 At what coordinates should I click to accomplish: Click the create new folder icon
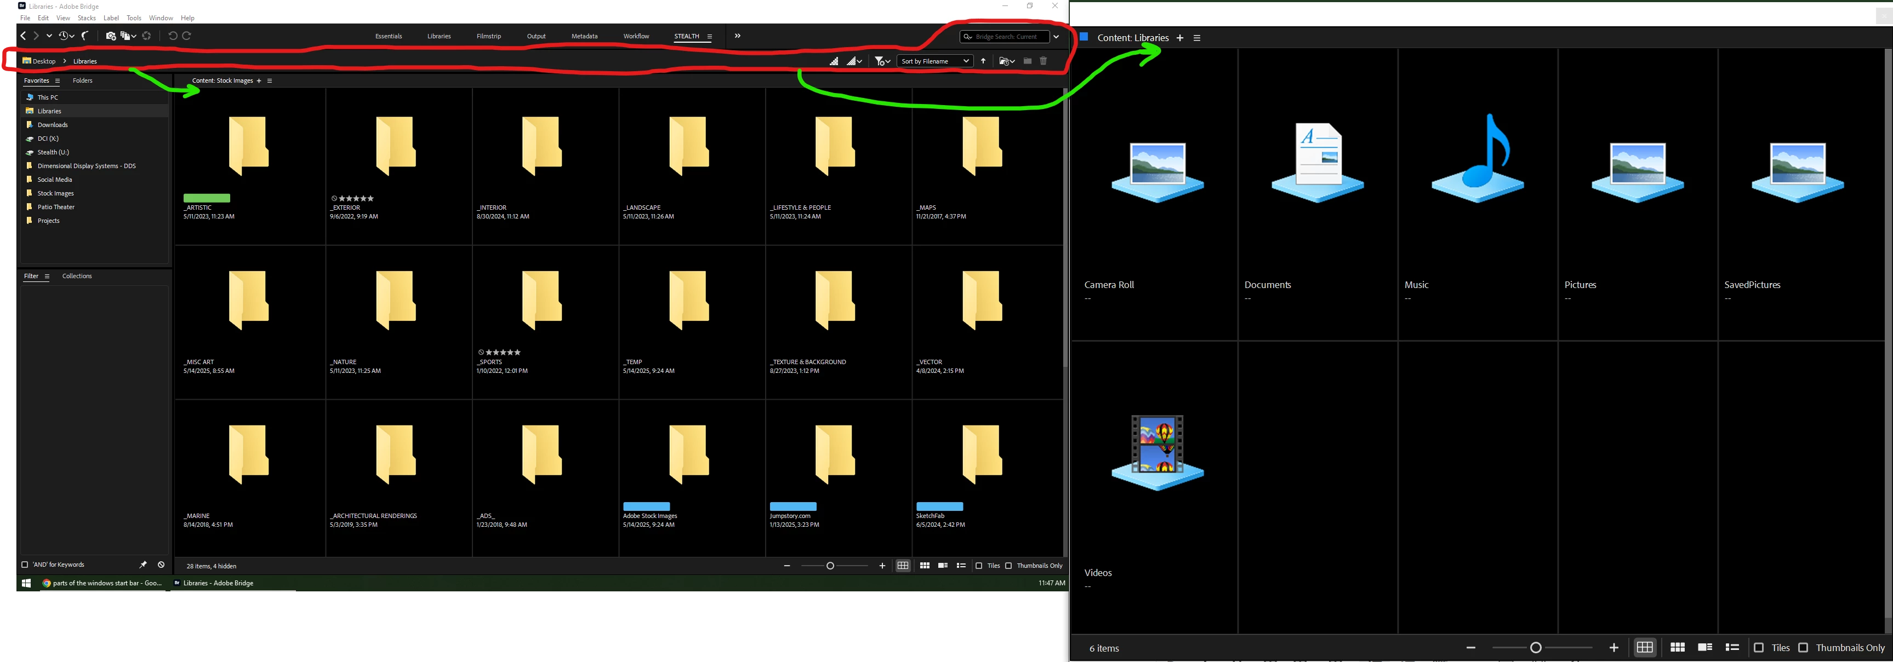[1027, 61]
